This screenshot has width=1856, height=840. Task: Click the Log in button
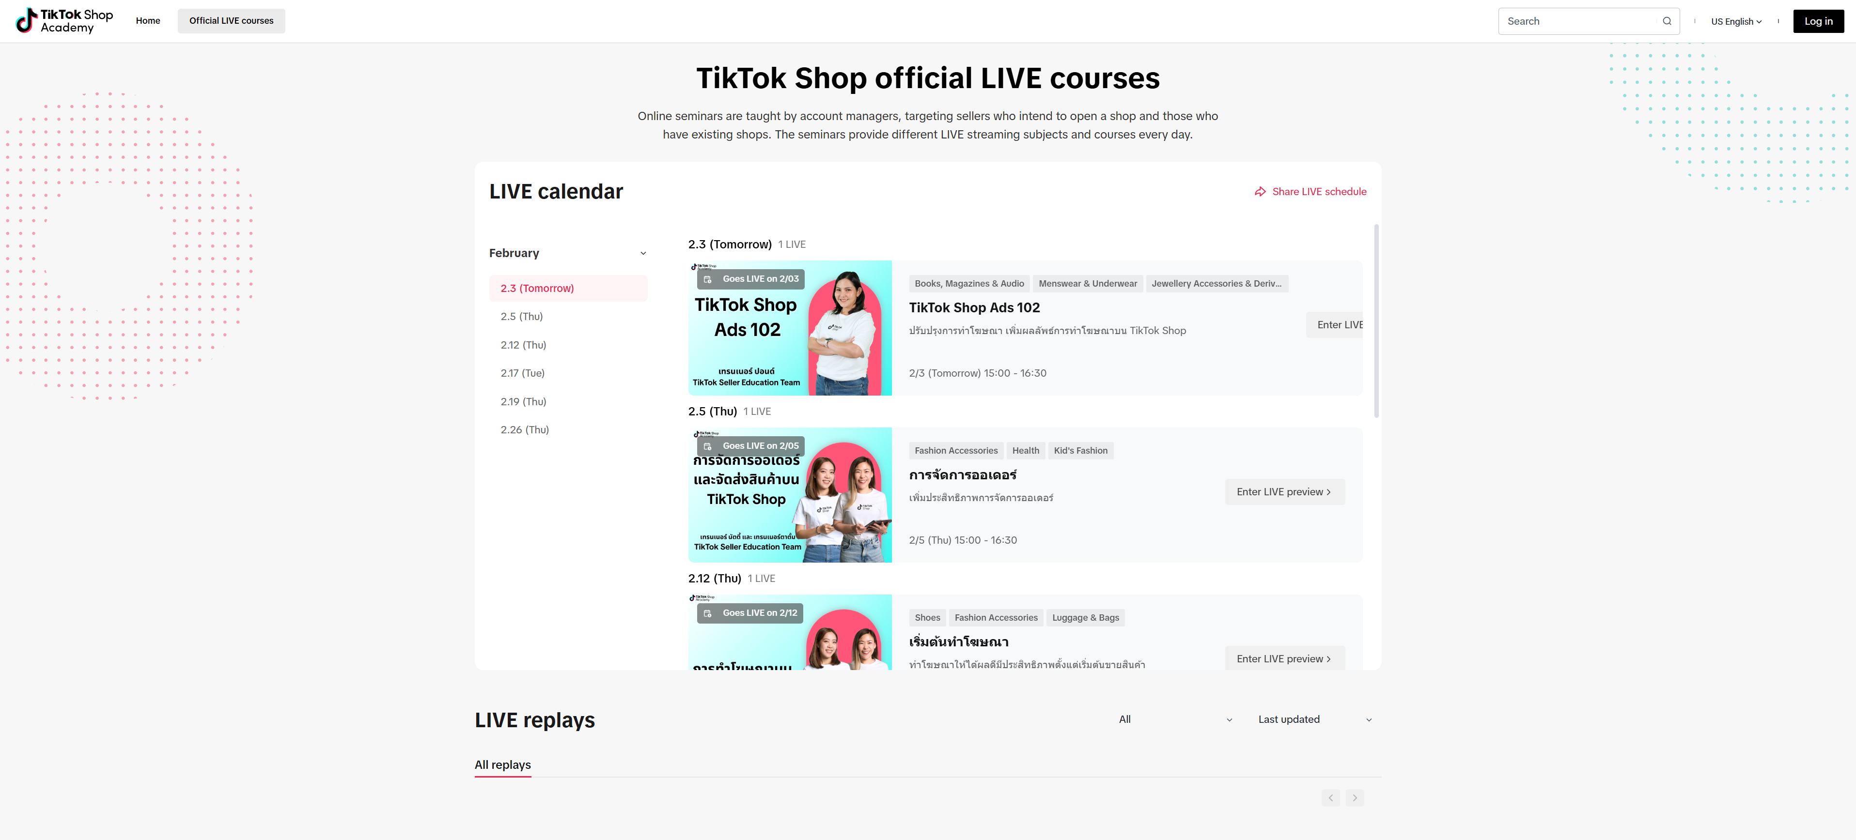pyautogui.click(x=1818, y=21)
